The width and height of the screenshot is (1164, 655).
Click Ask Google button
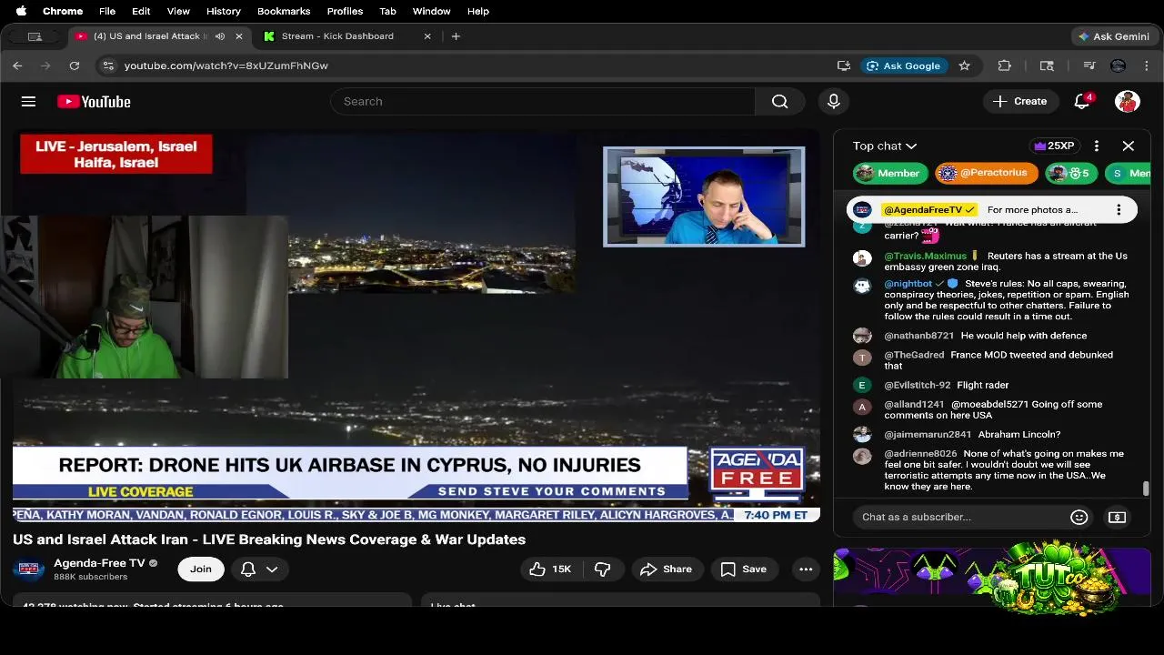(x=904, y=65)
